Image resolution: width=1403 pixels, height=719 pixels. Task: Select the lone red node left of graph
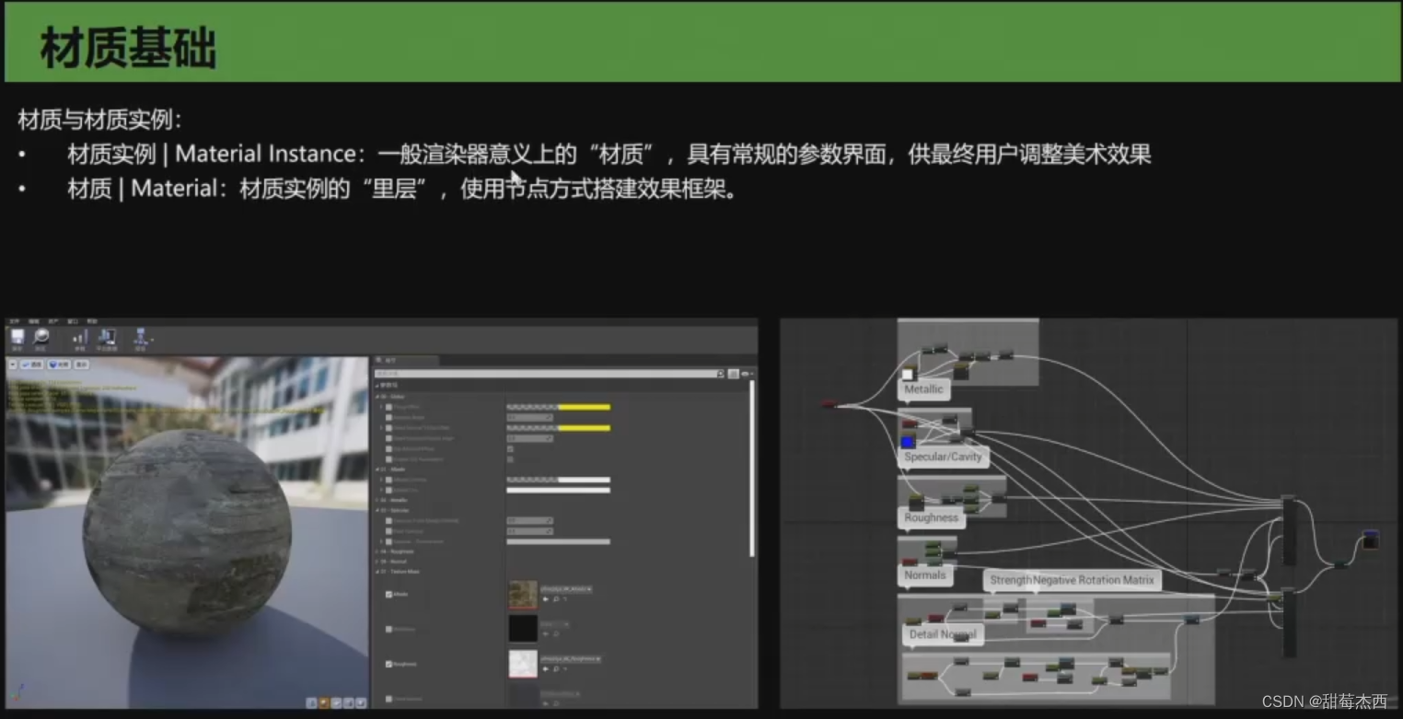pyautogui.click(x=829, y=403)
